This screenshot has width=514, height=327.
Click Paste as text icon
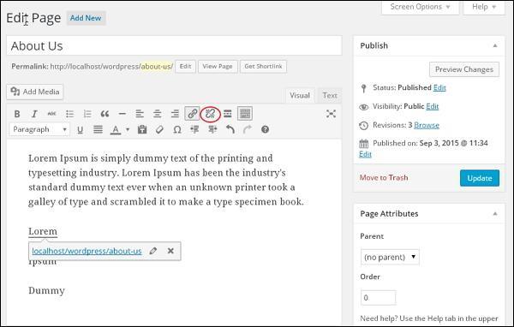(142, 130)
